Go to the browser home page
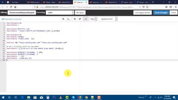This screenshot has height=100, width=178. pyautogui.click(x=15, y=7)
